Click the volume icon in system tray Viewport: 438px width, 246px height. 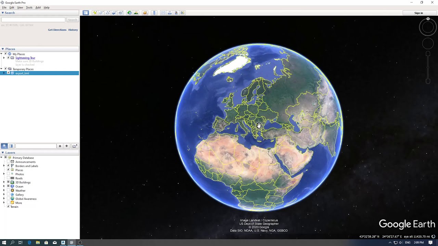pos(401,243)
